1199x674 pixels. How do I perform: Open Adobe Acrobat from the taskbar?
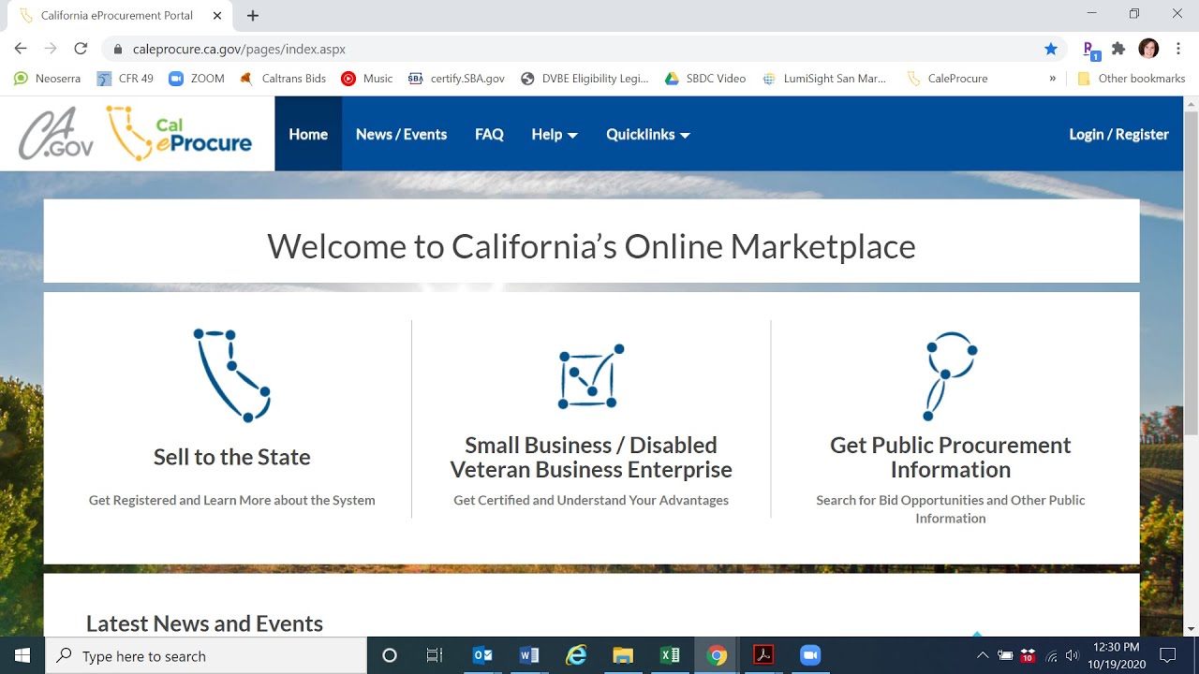763,655
